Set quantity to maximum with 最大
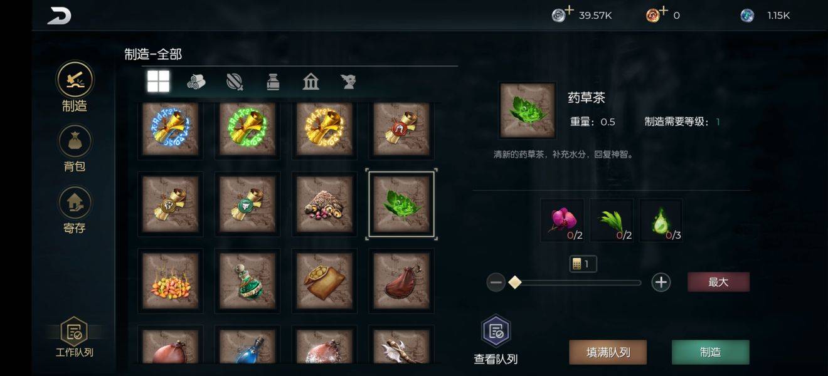Image resolution: width=828 pixels, height=376 pixels. click(x=718, y=282)
